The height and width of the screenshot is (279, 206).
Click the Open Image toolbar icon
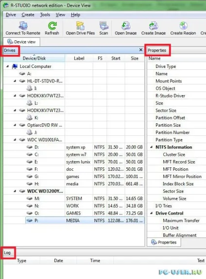point(126,26)
